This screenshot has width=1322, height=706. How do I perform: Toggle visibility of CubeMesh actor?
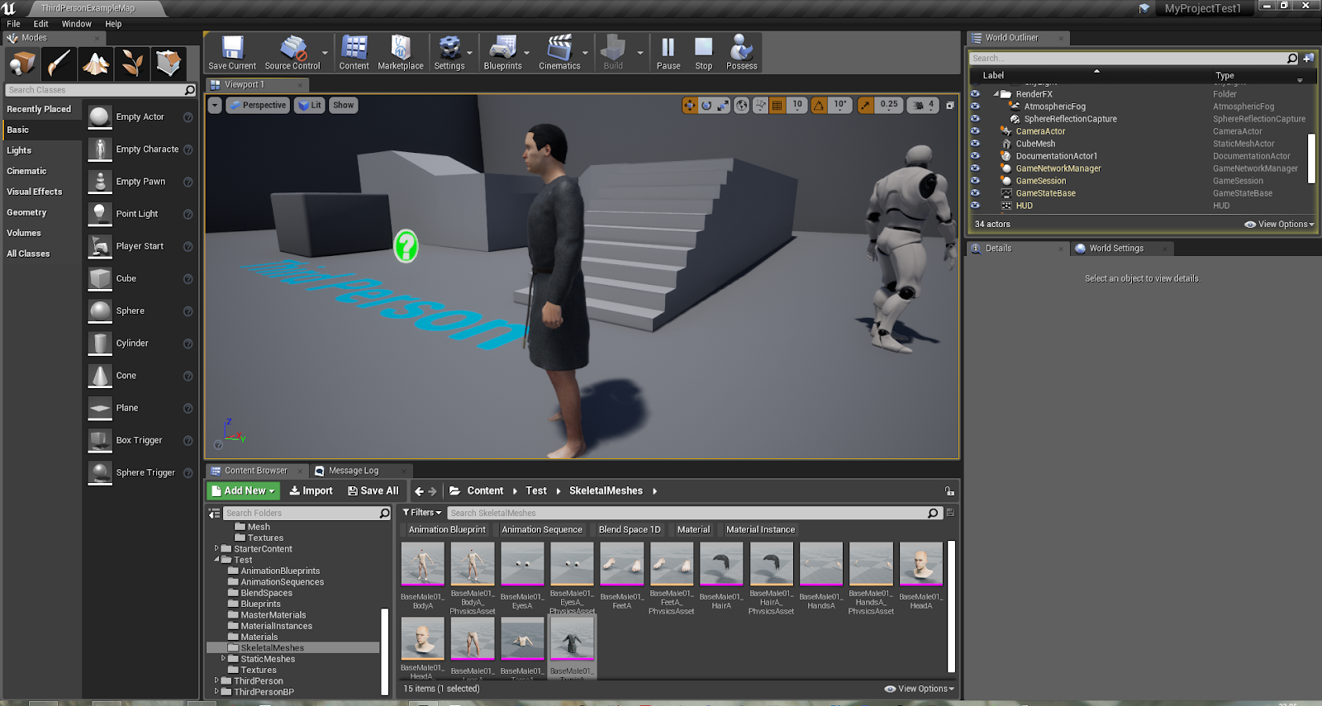click(x=975, y=144)
